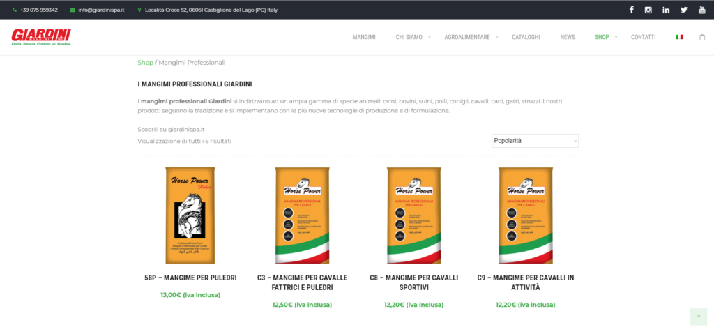
Task: Open the LinkedIn social icon
Action: pyautogui.click(x=666, y=10)
